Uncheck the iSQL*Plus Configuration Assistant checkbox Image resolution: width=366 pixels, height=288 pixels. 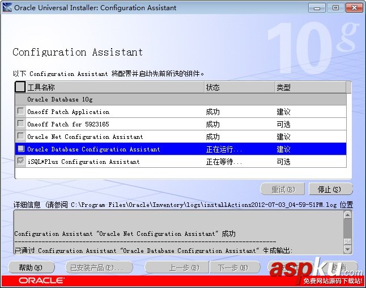[21, 161]
